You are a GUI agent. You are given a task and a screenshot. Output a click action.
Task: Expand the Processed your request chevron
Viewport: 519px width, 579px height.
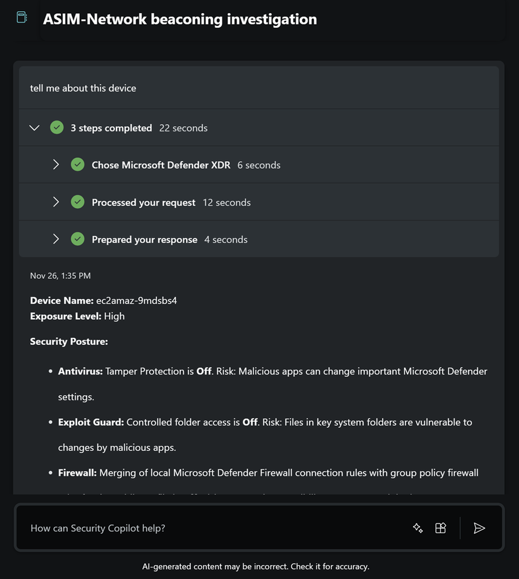tap(56, 202)
